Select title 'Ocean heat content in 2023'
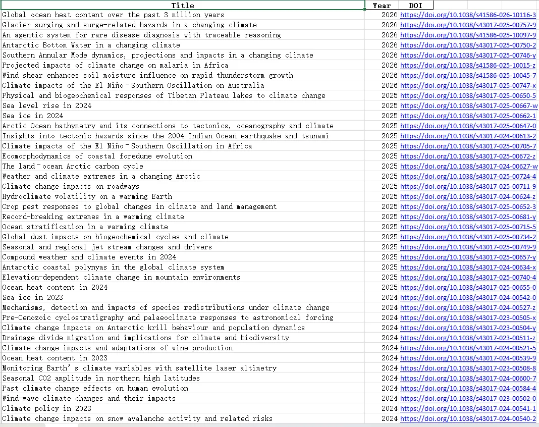 pyautogui.click(x=55, y=358)
